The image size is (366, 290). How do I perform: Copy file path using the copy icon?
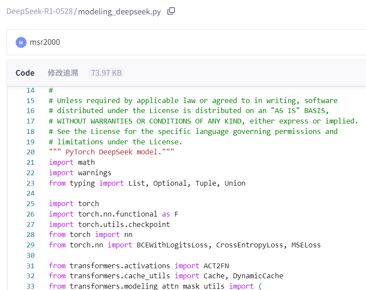(x=171, y=11)
